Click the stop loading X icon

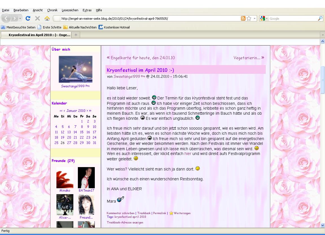(x=37, y=19)
